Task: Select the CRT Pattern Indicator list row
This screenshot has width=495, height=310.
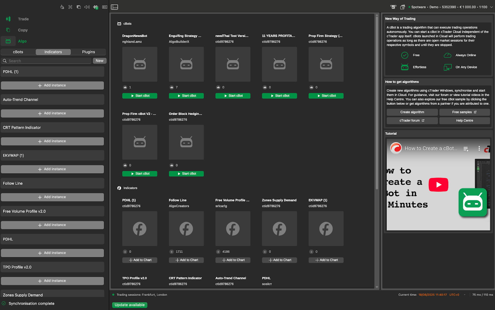Action: tap(52, 127)
